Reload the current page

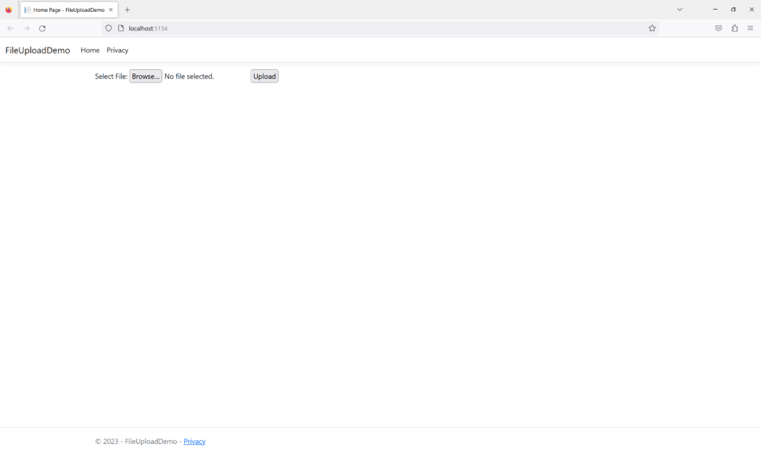point(42,28)
